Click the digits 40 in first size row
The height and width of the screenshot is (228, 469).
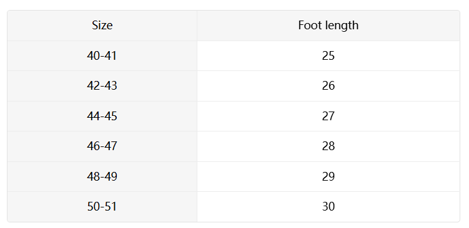click(93, 56)
